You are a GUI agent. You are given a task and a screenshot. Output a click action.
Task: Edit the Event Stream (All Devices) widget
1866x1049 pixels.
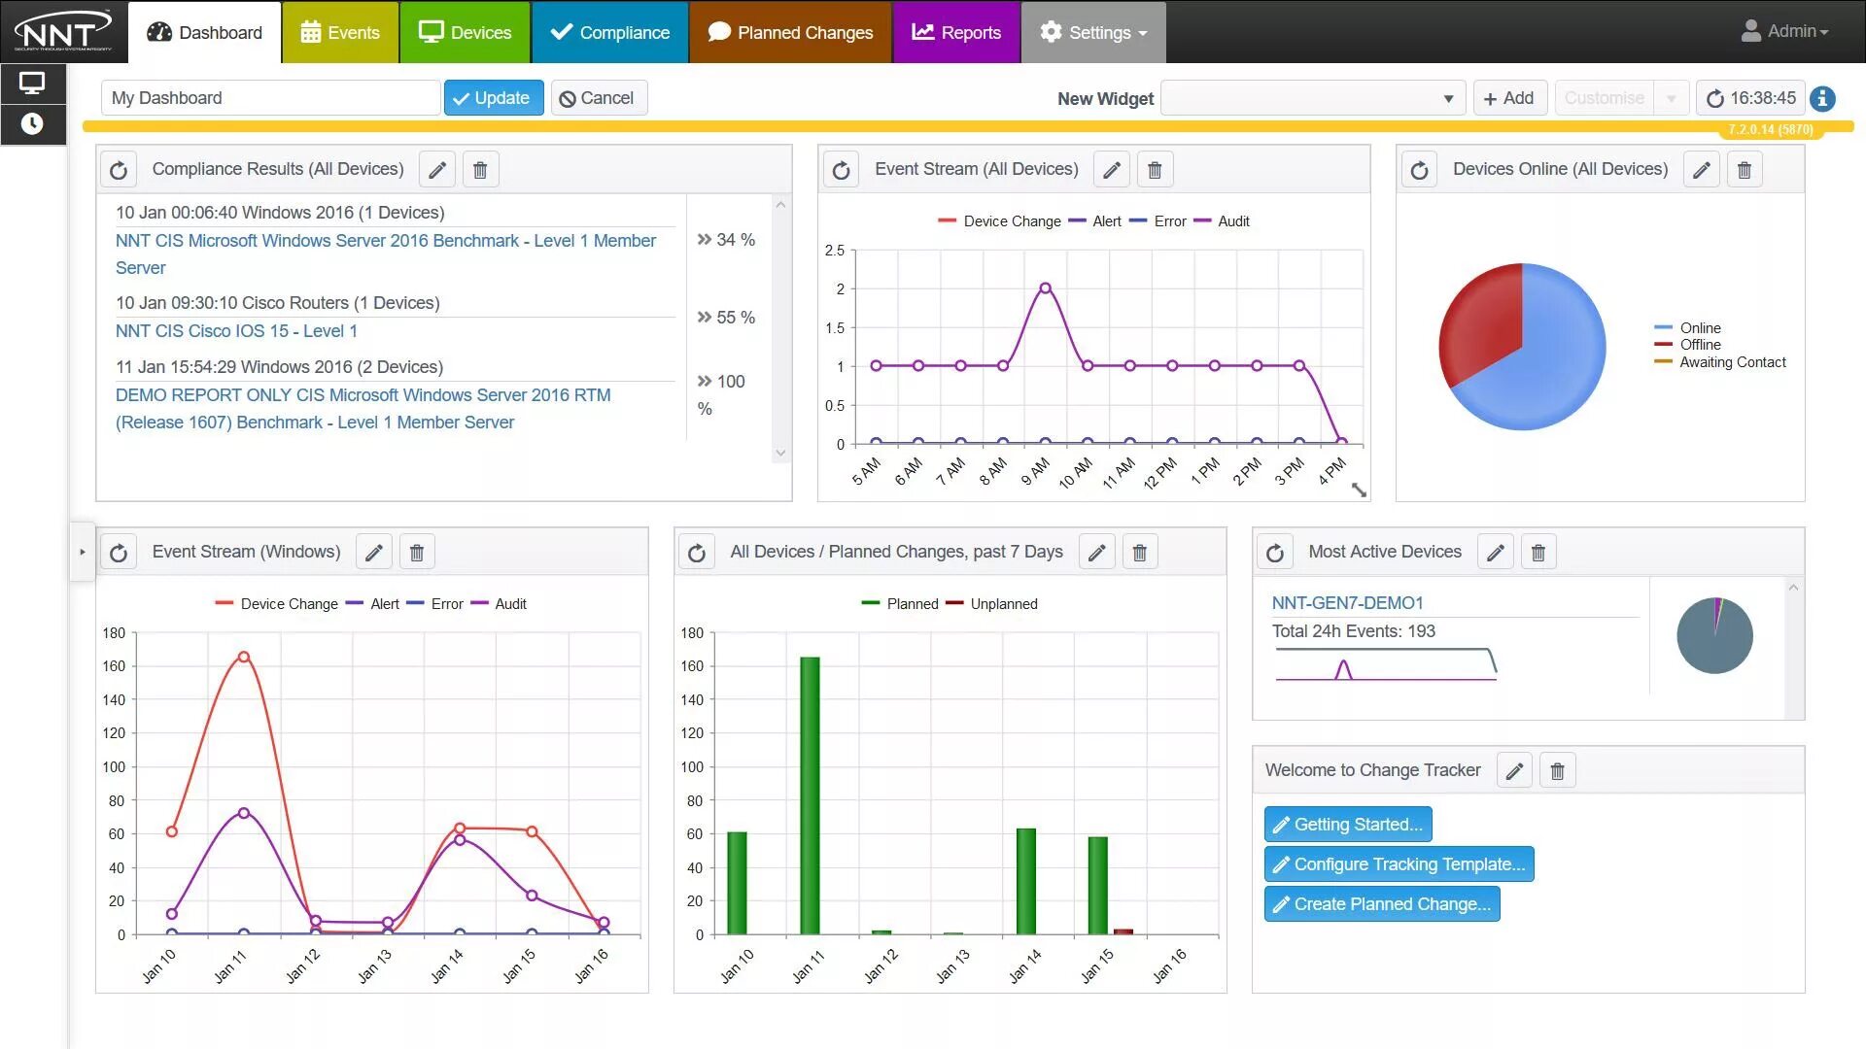[x=1112, y=170]
